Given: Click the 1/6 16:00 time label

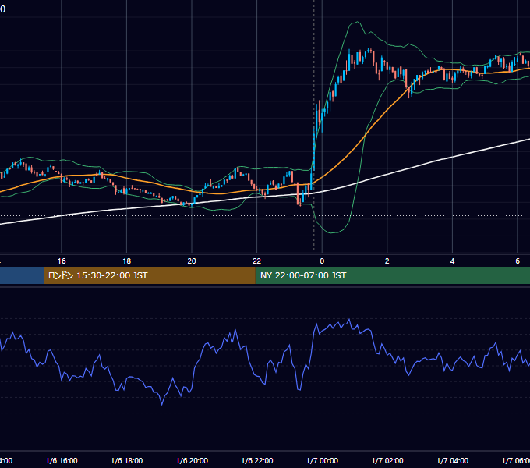Looking at the screenshot, I should 62,460.
